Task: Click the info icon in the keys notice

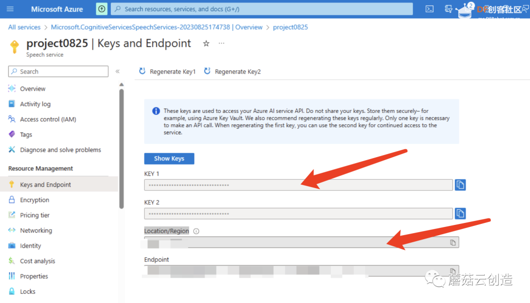Action: point(156,111)
